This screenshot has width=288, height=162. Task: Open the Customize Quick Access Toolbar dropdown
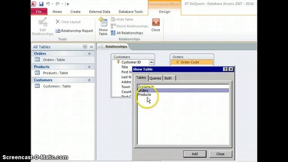point(67,4)
